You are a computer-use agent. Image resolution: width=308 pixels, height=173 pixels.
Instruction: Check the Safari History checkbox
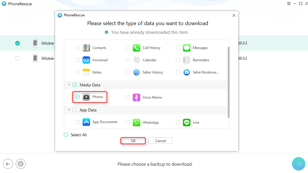(128, 72)
